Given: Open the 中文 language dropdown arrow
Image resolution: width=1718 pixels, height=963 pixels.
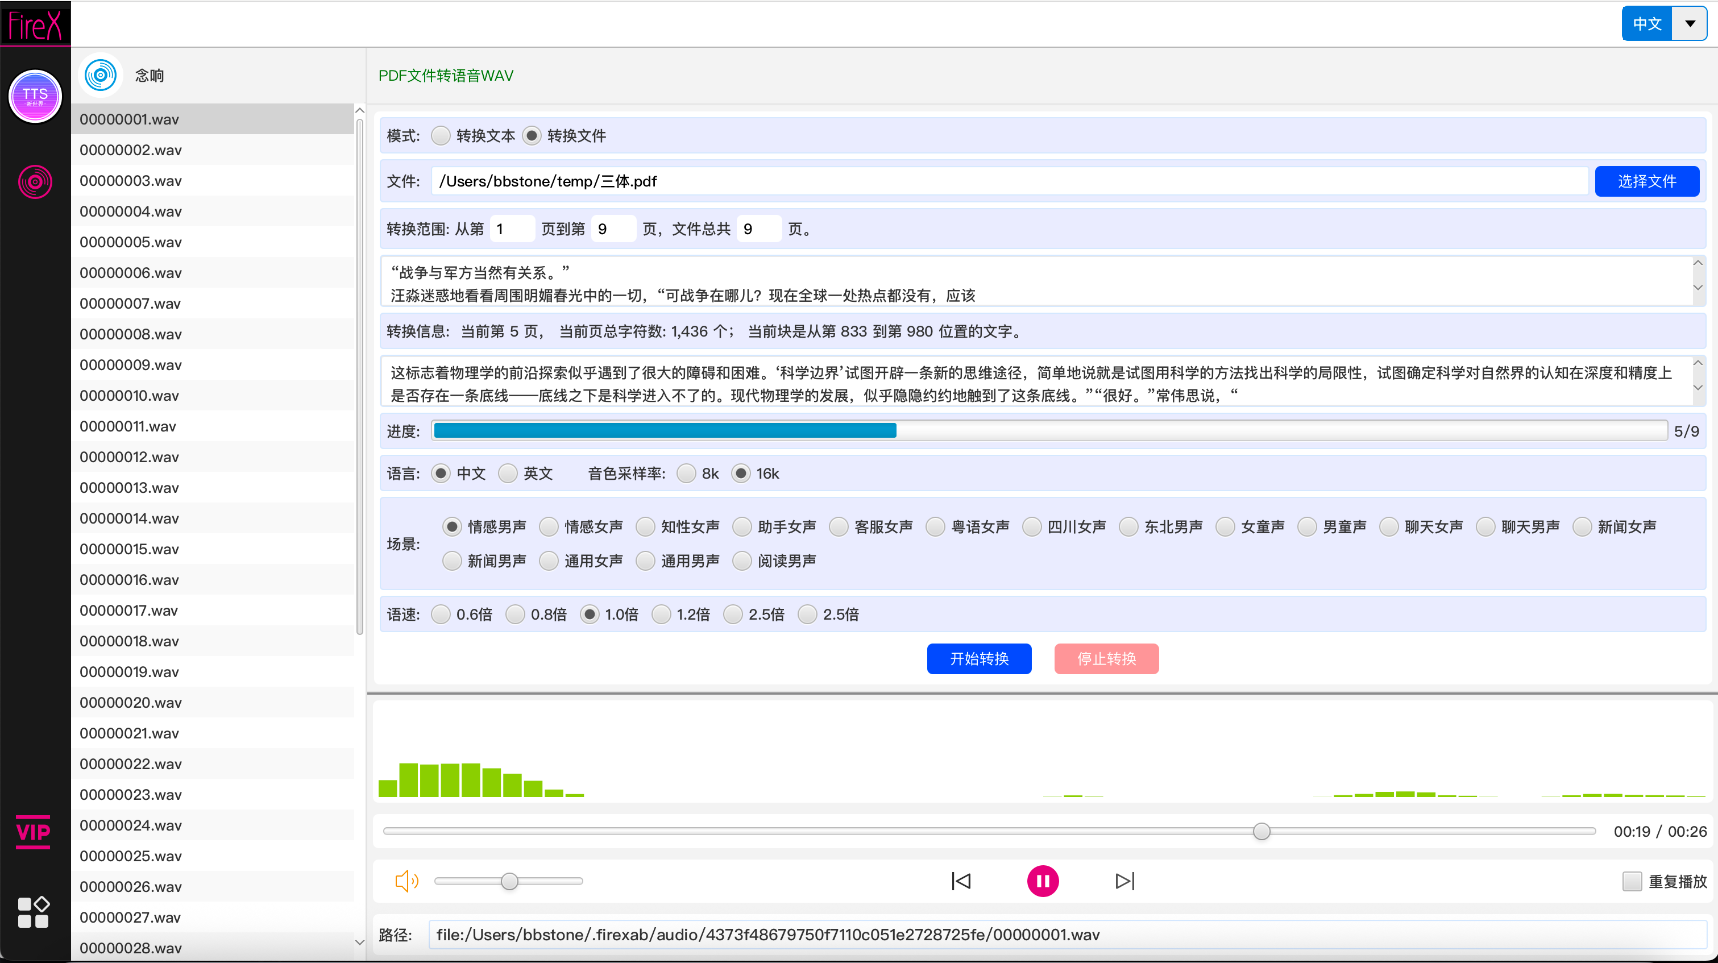Looking at the screenshot, I should [1690, 24].
